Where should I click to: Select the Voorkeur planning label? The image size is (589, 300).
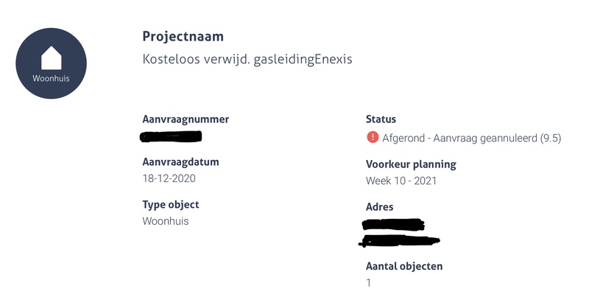[x=411, y=164]
